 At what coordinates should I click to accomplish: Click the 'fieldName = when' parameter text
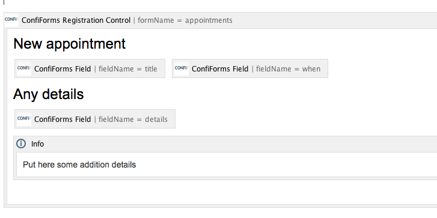click(288, 69)
